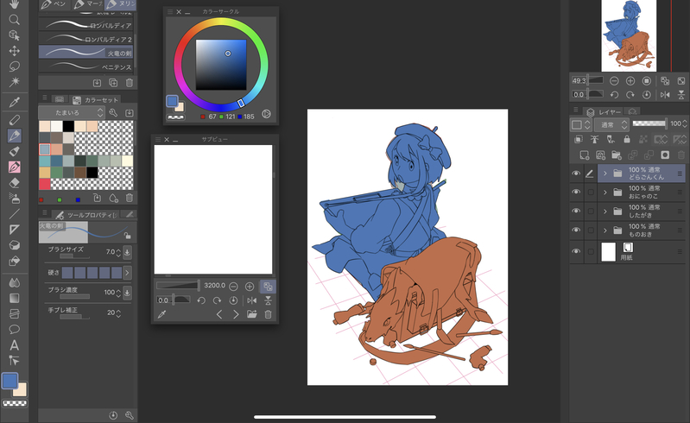Hide the どらごんくん layer folder
Viewport: 690px width, 423px height.
pyautogui.click(x=576, y=174)
